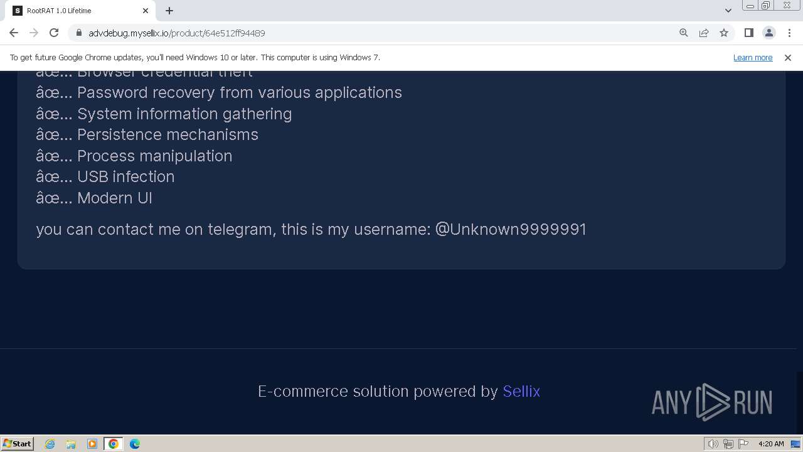
Task: Click the Windows Start button
Action: [x=17, y=444]
